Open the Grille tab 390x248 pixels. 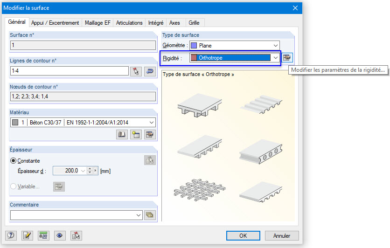coord(194,23)
